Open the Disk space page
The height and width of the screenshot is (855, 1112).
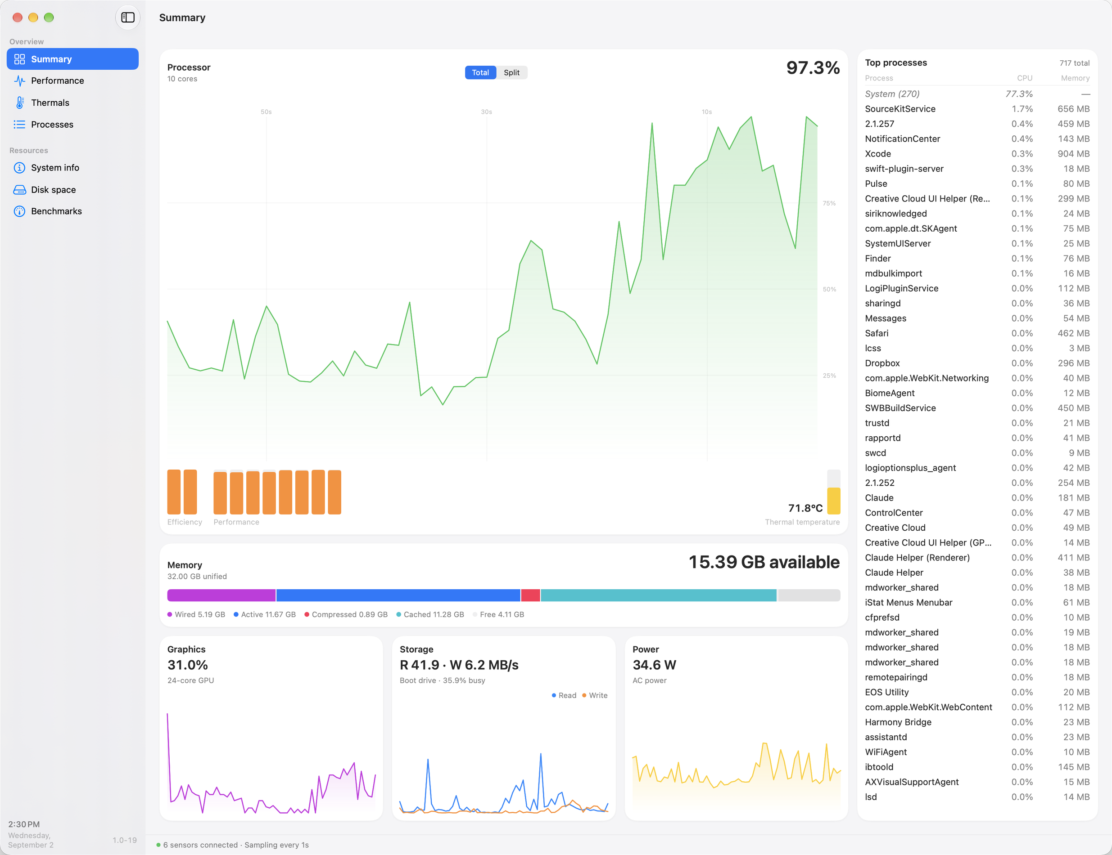point(73,189)
